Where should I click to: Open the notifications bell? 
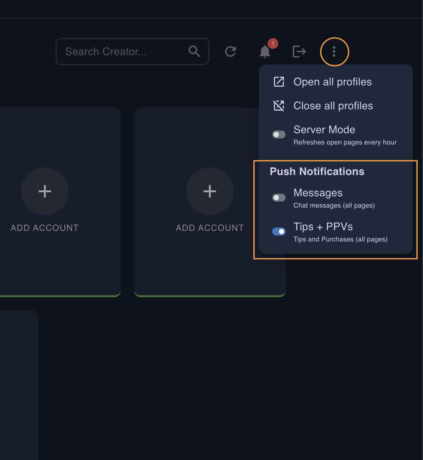[x=265, y=52]
